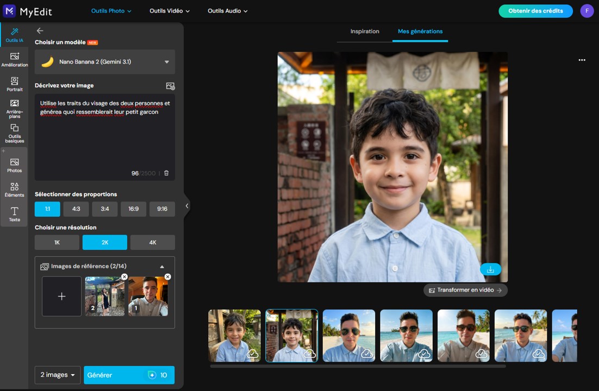Viewport: 599px width, 391px height.
Task: Click the horizontal scrollbar under generation thumbnails
Action: 358,366
